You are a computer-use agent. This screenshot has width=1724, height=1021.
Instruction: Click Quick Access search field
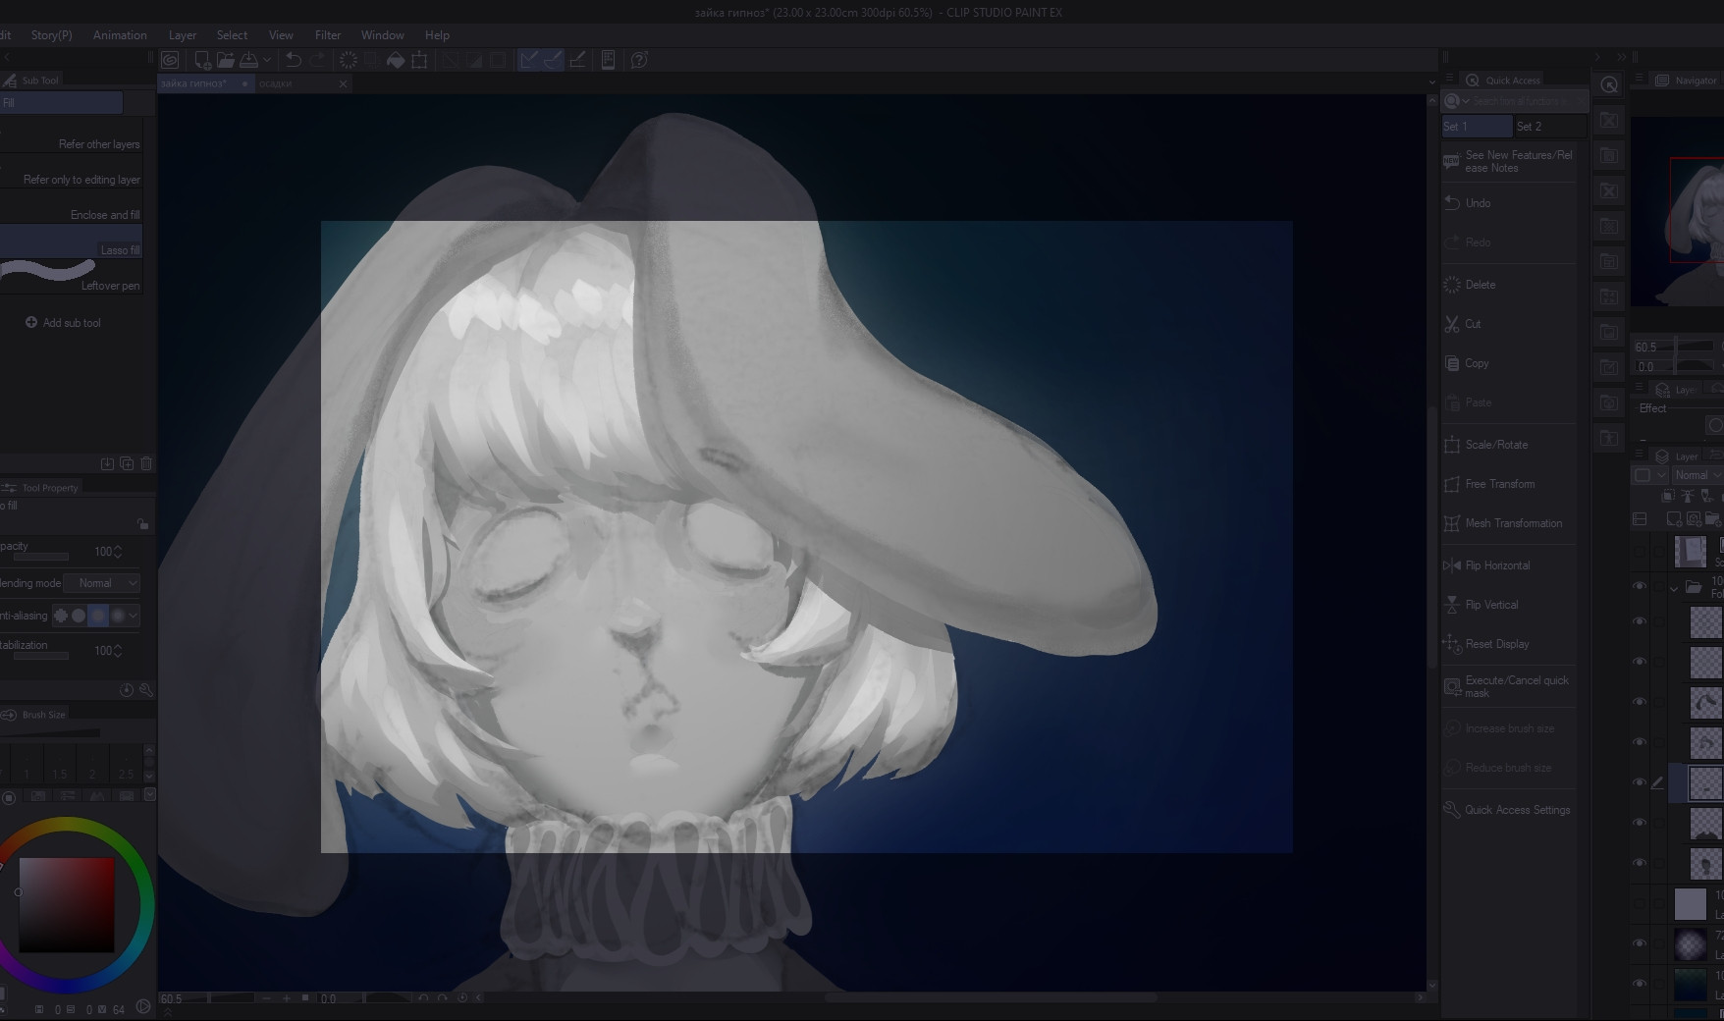1517,101
